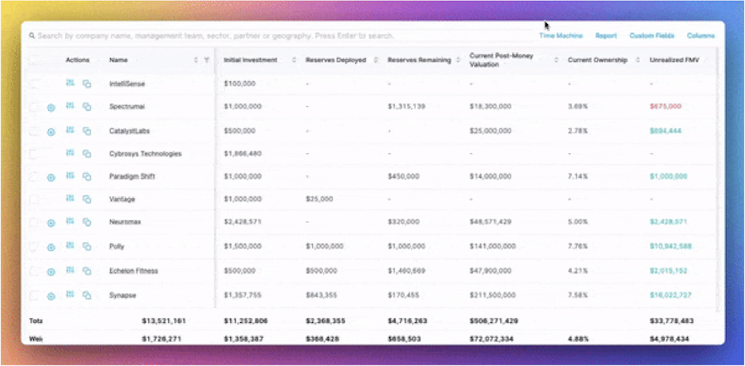Click the copy icon for Neuromax
Viewport: 745px width, 366px height.
[86, 222]
